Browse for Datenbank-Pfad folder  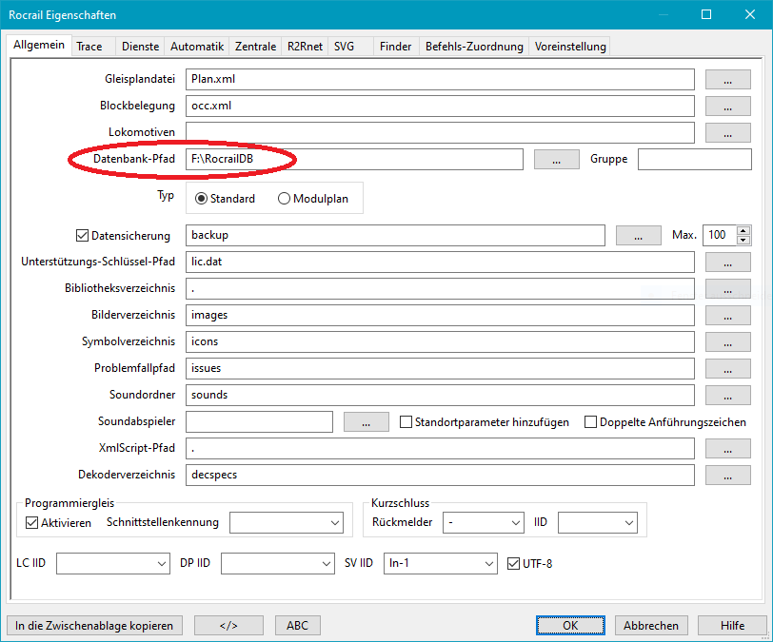coord(557,160)
